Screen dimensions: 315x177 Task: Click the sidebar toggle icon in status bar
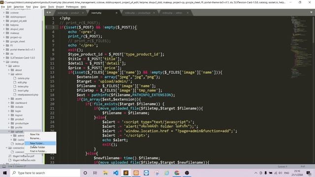[4, 166]
